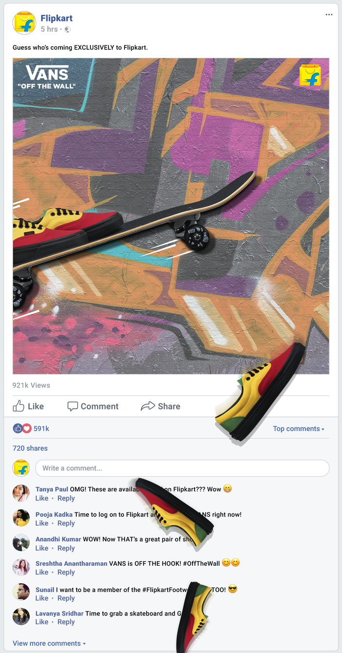The image size is (342, 653).
Task: Reply to Anandhi Kumar's comment
Action: coord(66,548)
